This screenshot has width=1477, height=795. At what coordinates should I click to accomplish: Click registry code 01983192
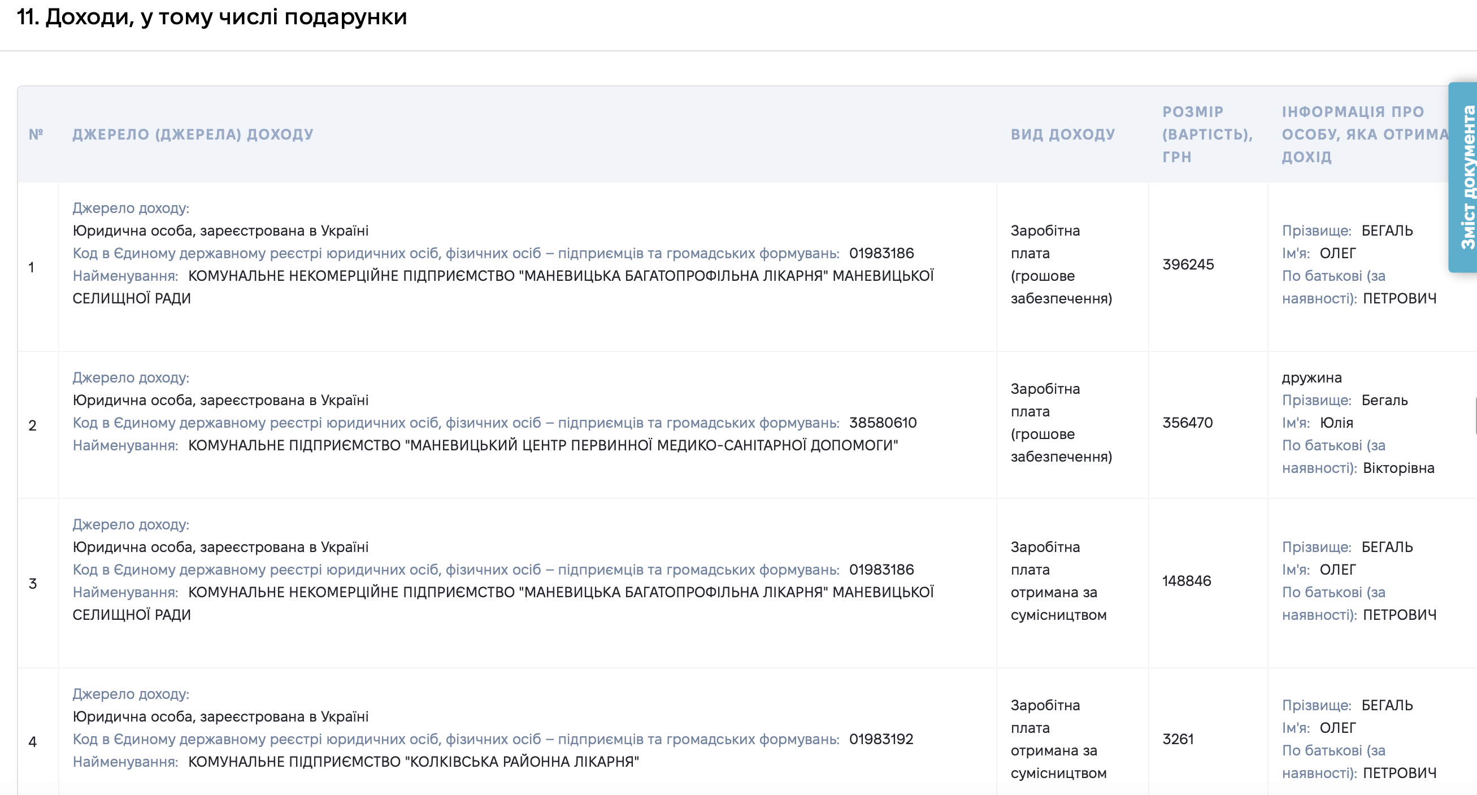tap(881, 739)
